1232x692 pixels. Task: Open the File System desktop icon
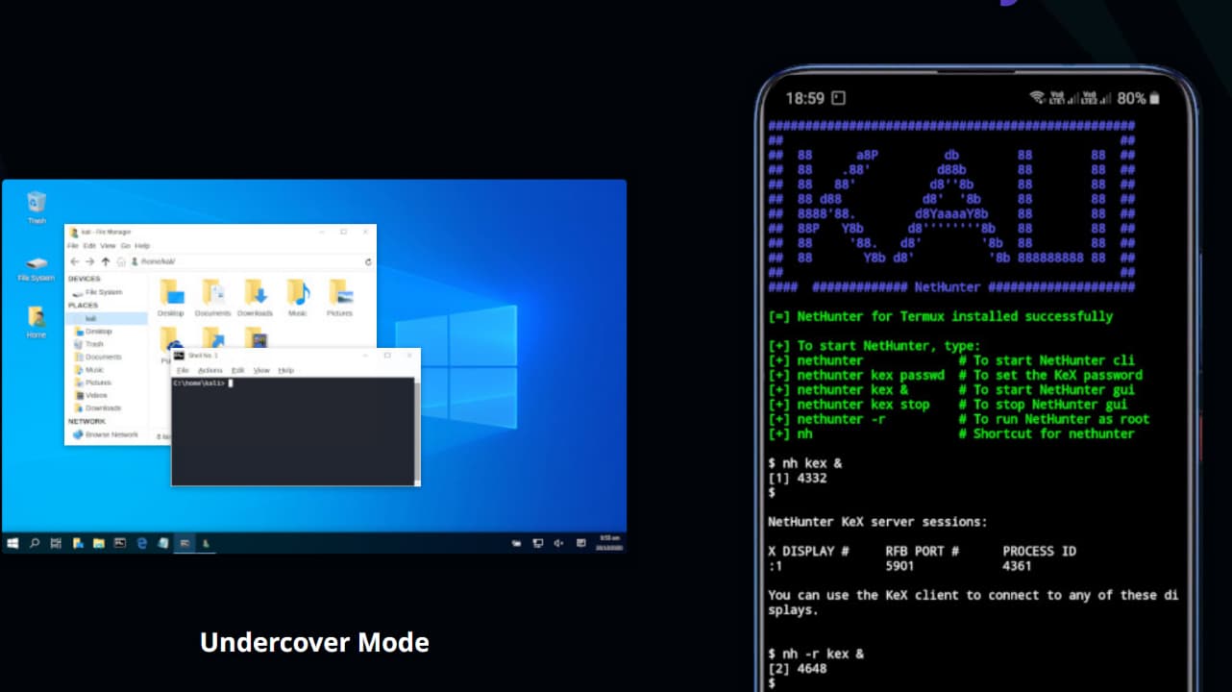37,268
